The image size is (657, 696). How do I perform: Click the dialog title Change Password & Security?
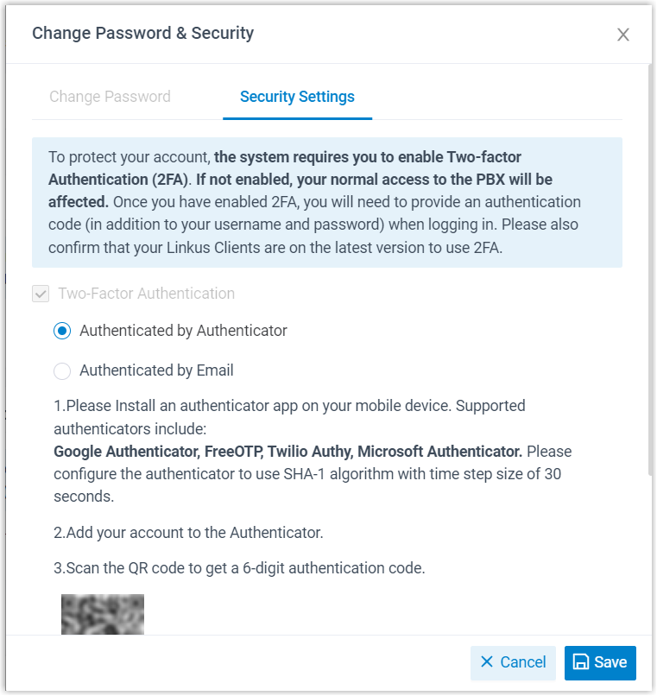tap(142, 33)
